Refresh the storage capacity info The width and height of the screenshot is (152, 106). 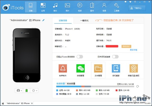point(138,86)
